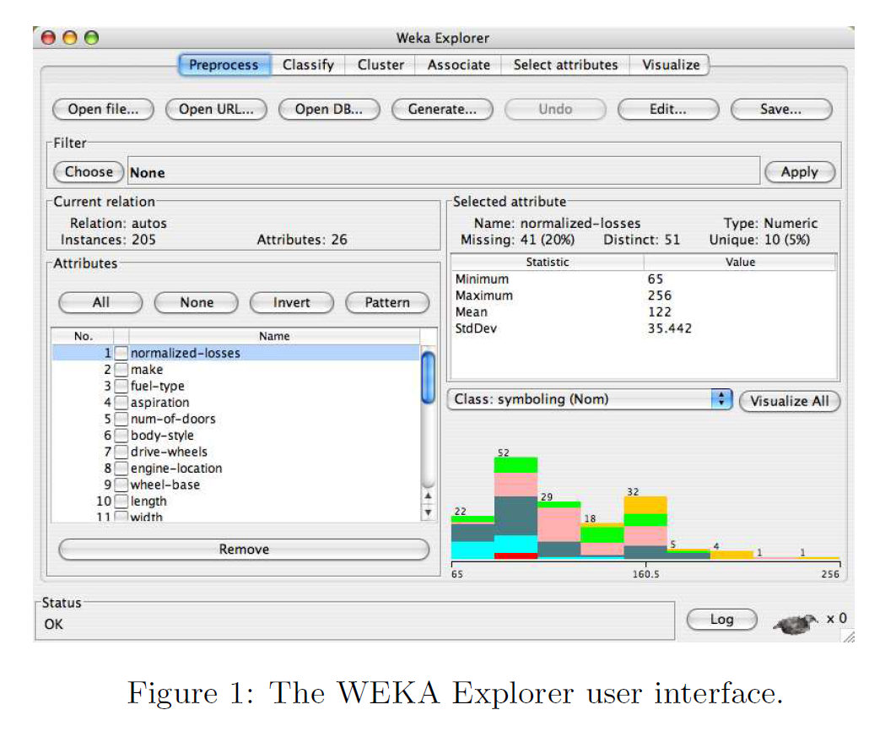Click the attribute list scroll down arrow

pos(429,512)
